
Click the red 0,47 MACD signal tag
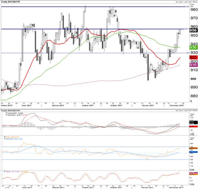193,127
